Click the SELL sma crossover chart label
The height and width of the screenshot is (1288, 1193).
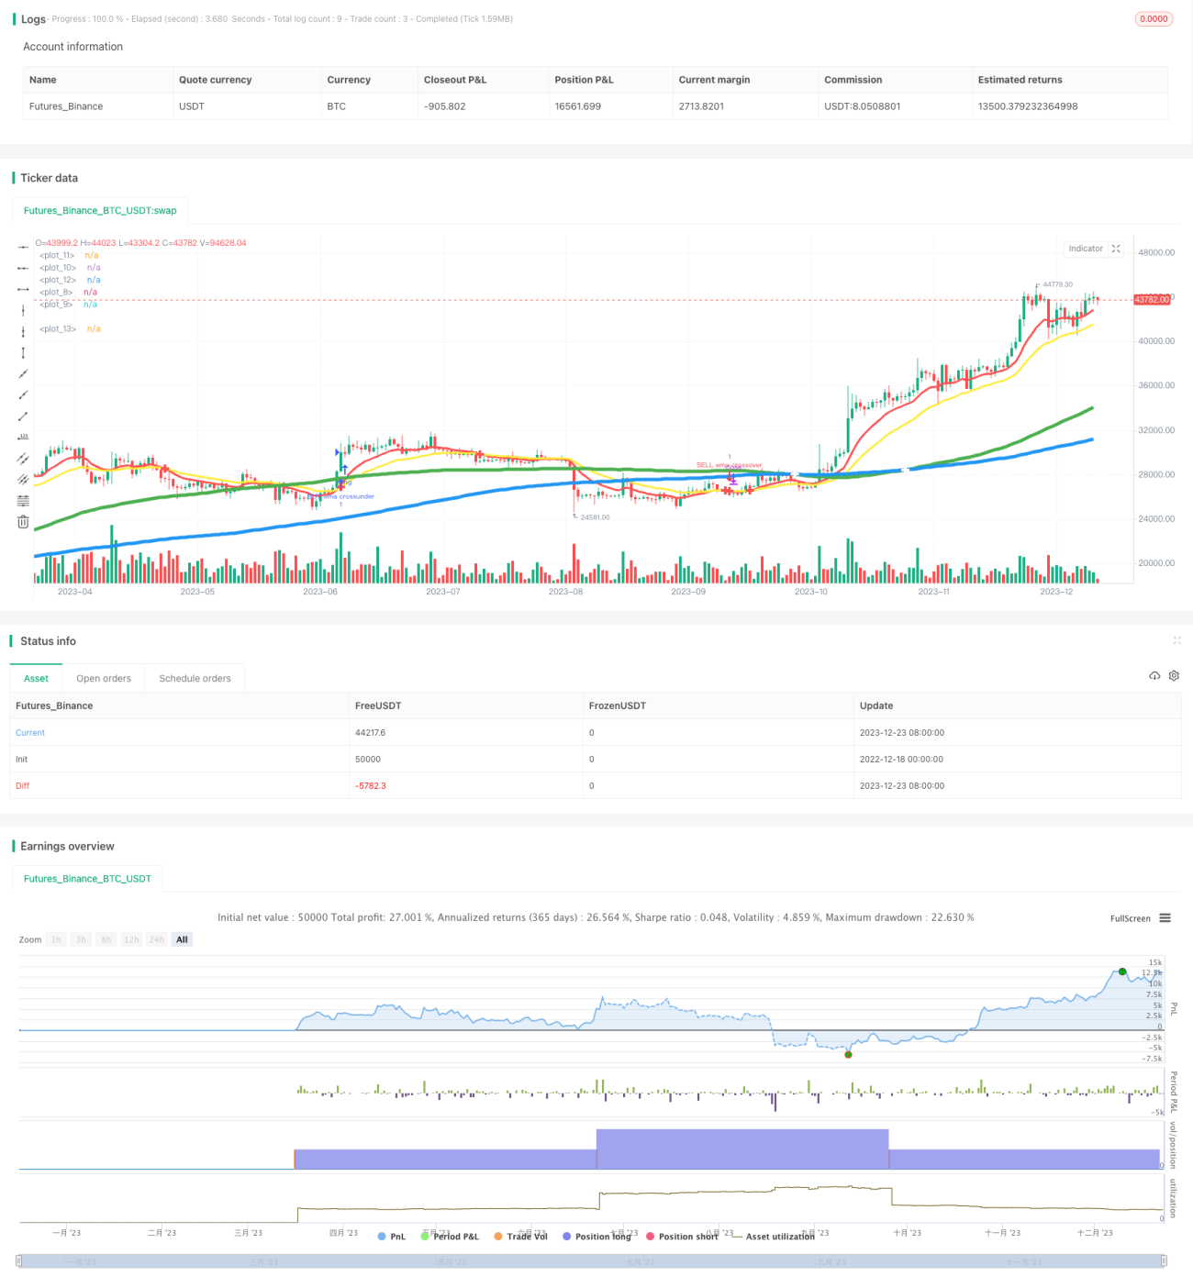(x=729, y=465)
